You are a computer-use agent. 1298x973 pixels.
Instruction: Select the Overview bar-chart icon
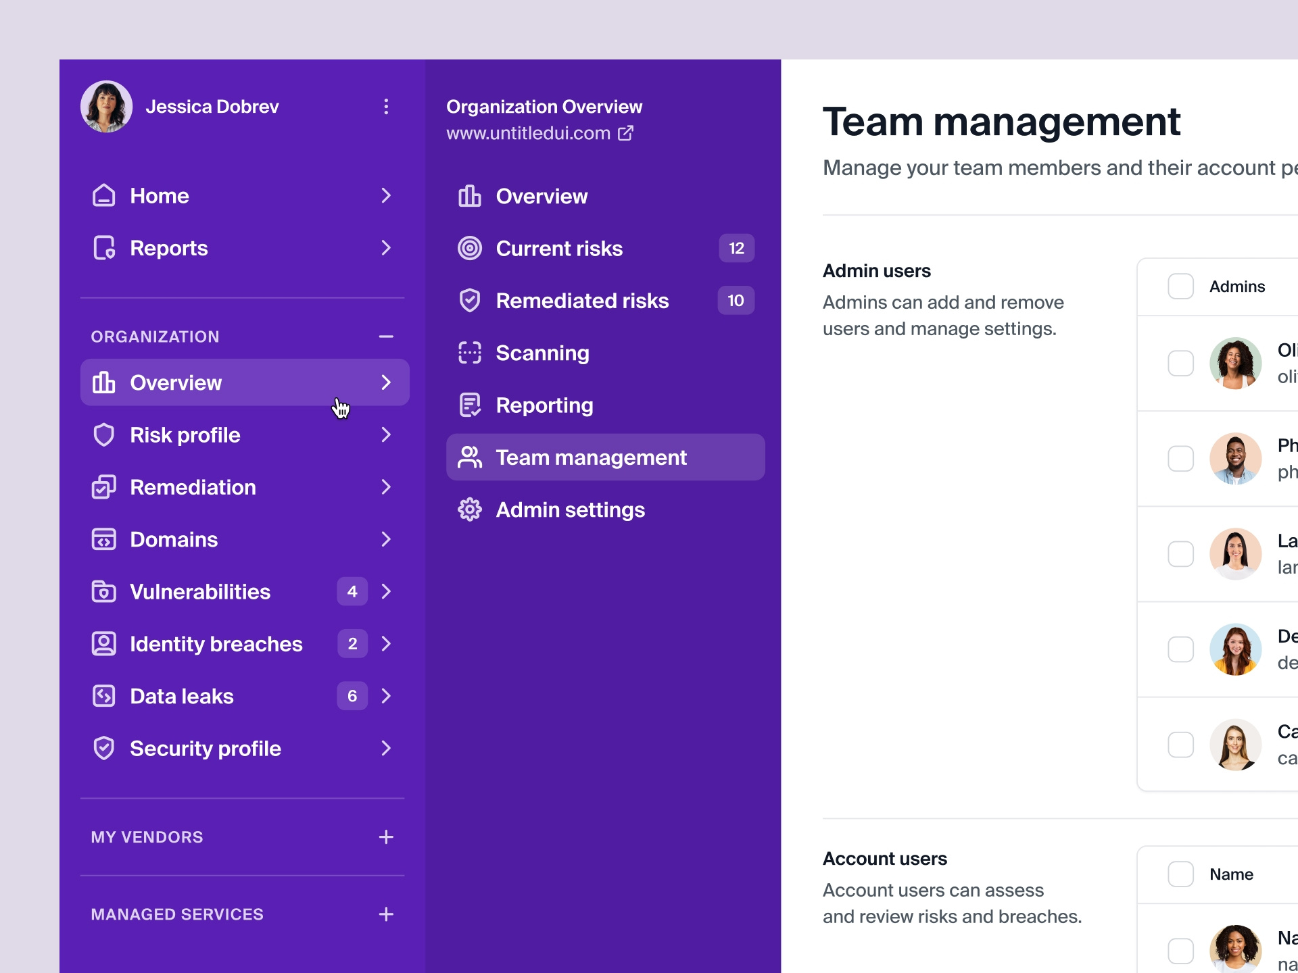click(470, 196)
